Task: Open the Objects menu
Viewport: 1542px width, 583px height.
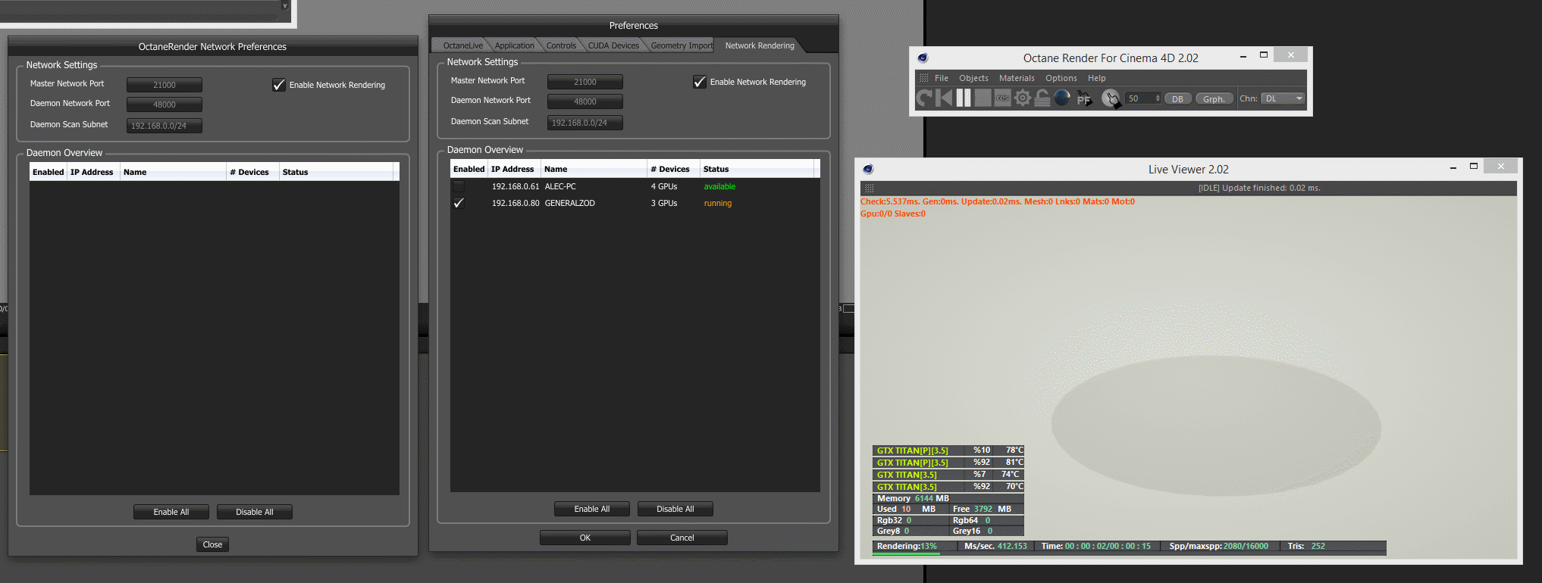Action: click(973, 78)
